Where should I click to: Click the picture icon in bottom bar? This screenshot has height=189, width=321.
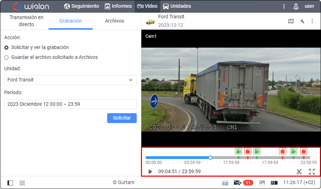(262, 183)
